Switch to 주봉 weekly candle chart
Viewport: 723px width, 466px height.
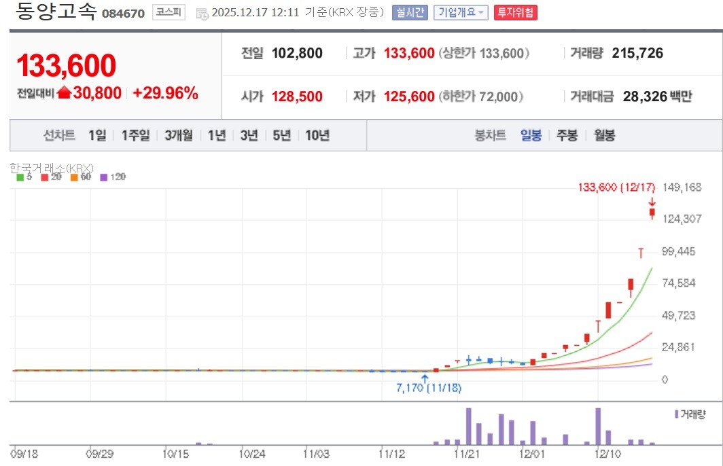click(x=567, y=135)
